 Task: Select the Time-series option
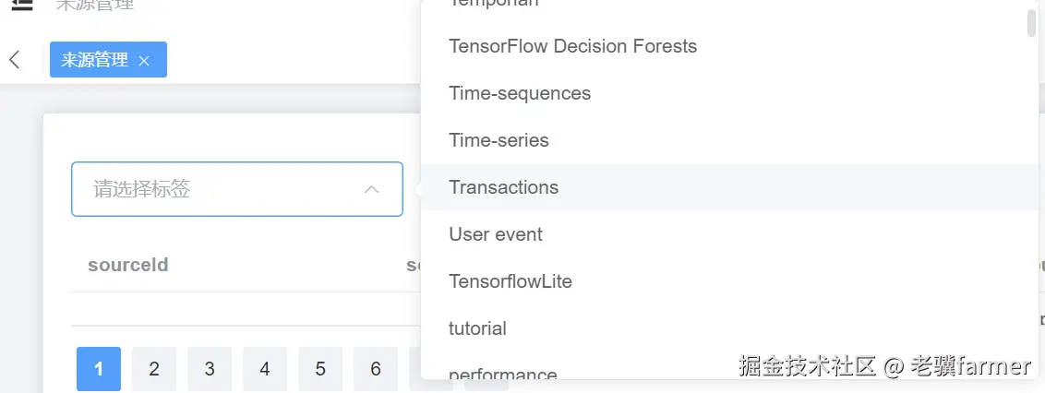click(x=498, y=140)
